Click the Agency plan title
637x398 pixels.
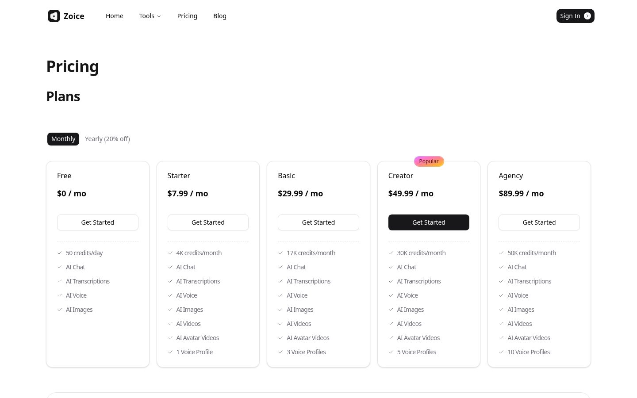(x=511, y=176)
